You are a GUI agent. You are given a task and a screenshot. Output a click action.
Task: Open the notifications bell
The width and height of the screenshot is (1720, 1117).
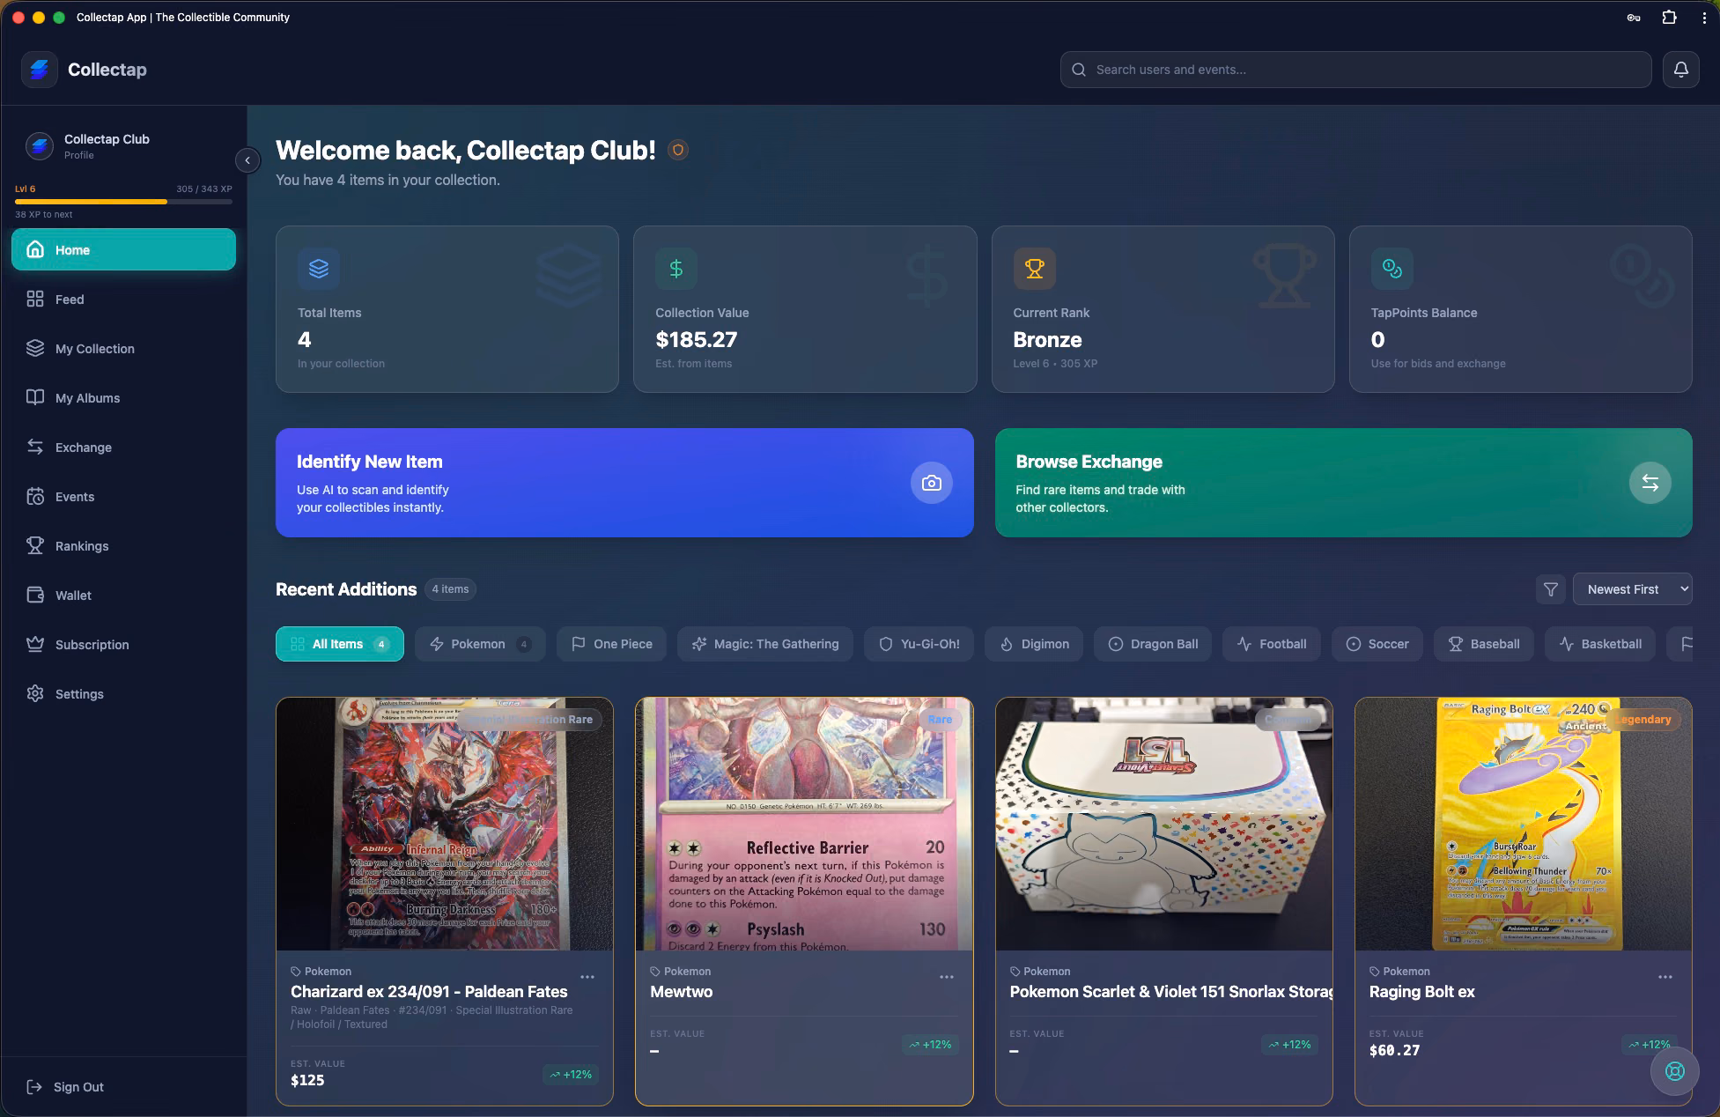(1680, 70)
